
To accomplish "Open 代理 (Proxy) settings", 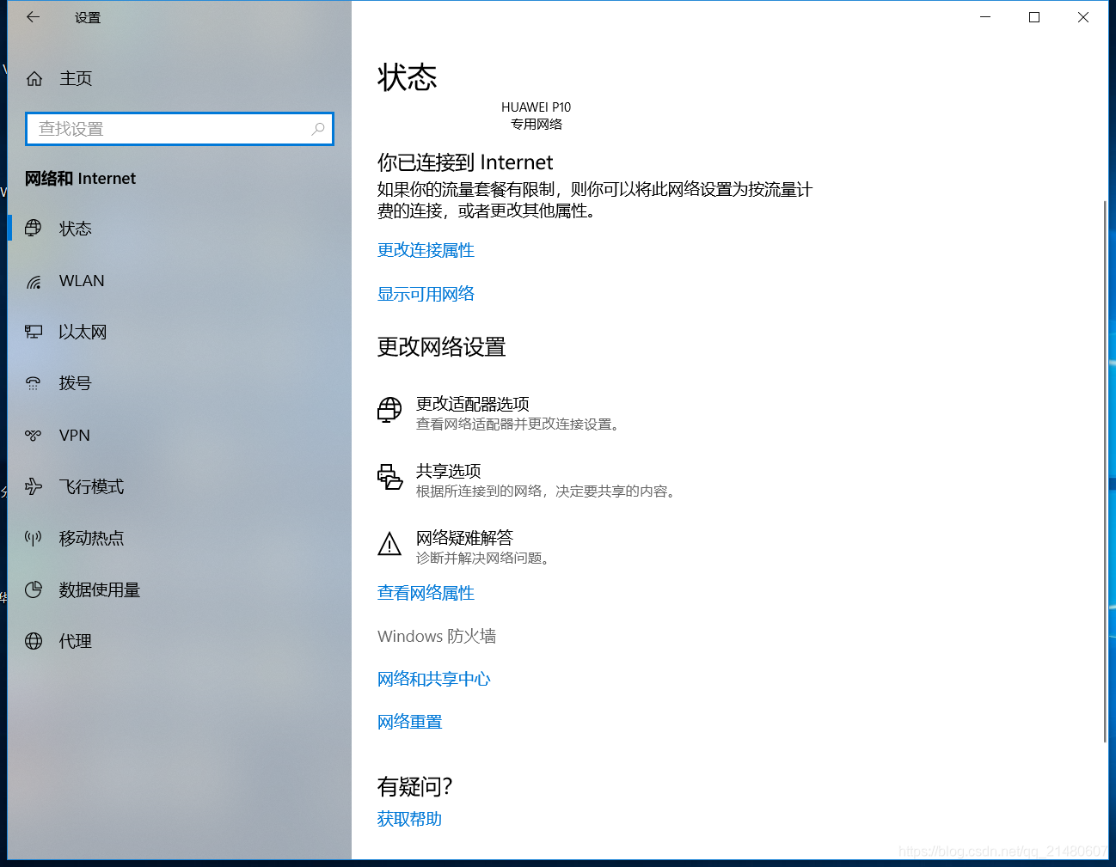I will pos(75,641).
